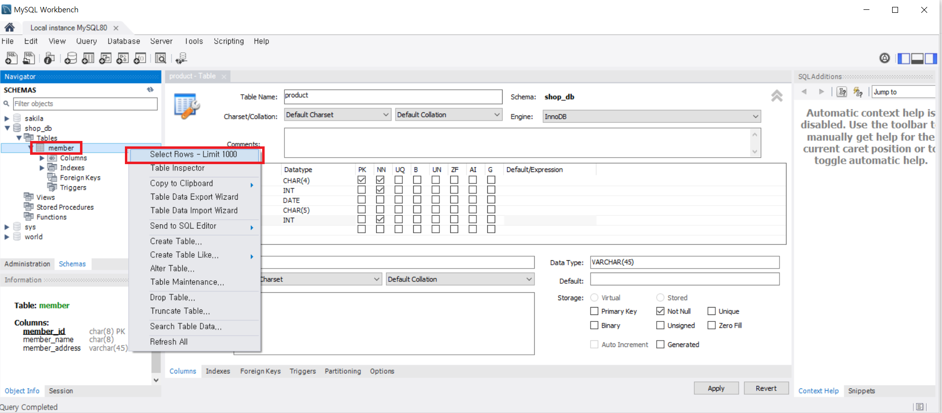The image size is (942, 413).
Task: Toggle the bottom output panel icon
Action: coord(917,59)
